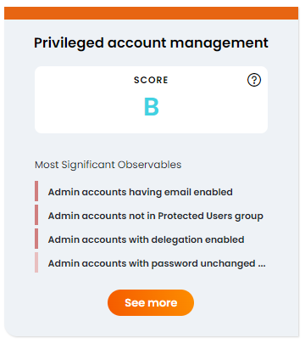Open the See more button
Screen dimensions: 305x349
151,302
